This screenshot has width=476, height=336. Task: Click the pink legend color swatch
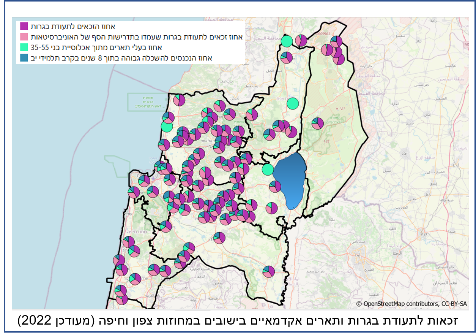coord(24,37)
